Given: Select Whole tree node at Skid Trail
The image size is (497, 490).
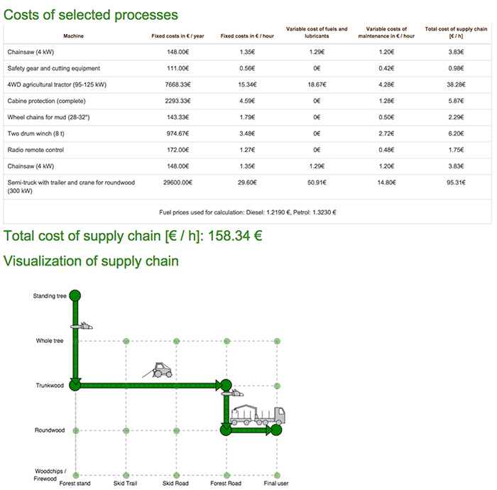Looking at the screenshot, I should click(x=126, y=341).
